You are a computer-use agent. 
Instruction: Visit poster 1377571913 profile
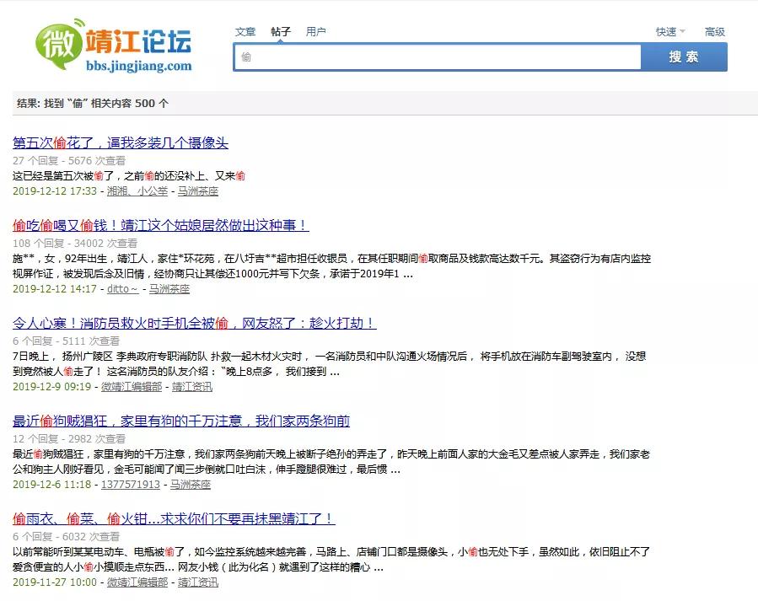(x=131, y=485)
